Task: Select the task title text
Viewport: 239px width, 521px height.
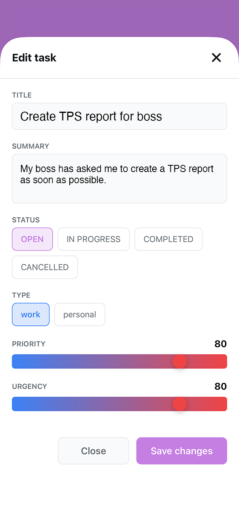Action: [91, 116]
